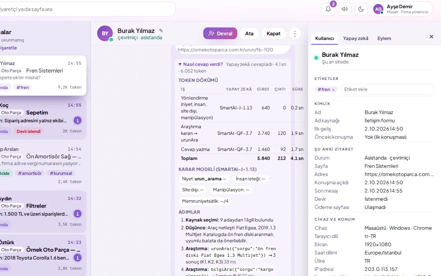Click the 'işaretle' link in sidebar

pyautogui.click(x=9, y=47)
